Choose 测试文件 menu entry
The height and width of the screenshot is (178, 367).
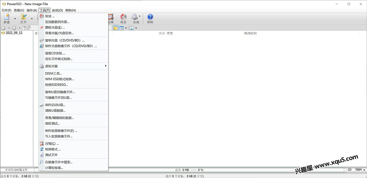click(x=73, y=155)
